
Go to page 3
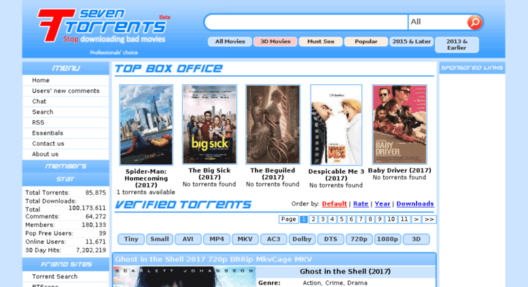(x=323, y=219)
